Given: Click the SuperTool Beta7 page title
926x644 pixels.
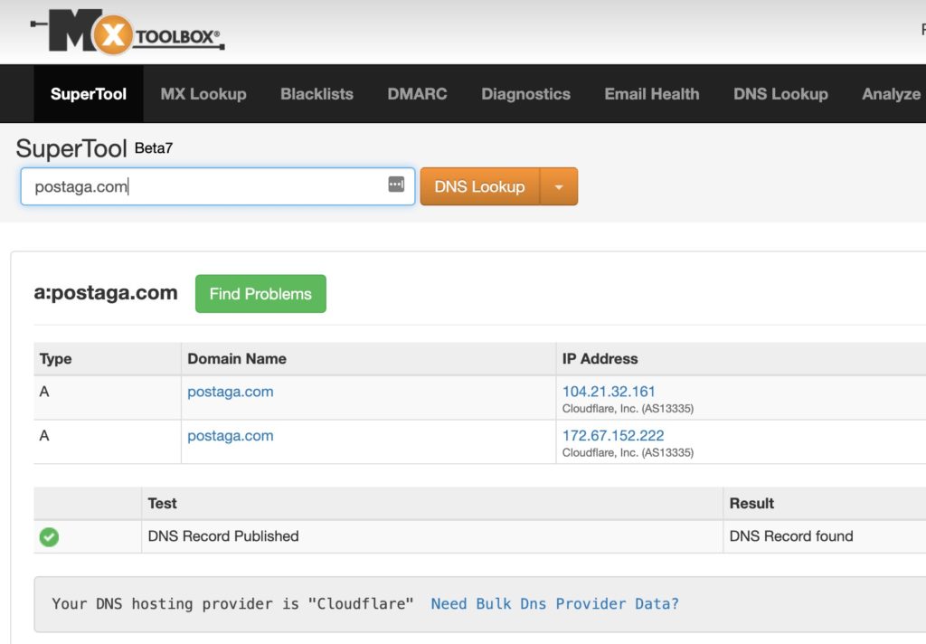Looking at the screenshot, I should [x=94, y=148].
